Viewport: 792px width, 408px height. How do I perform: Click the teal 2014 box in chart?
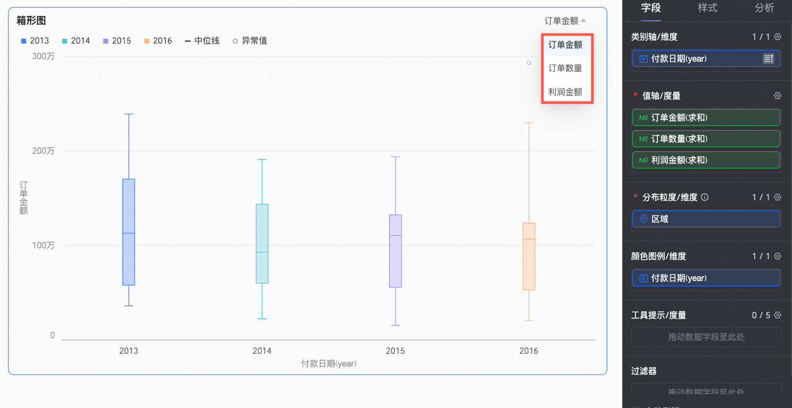(262, 243)
